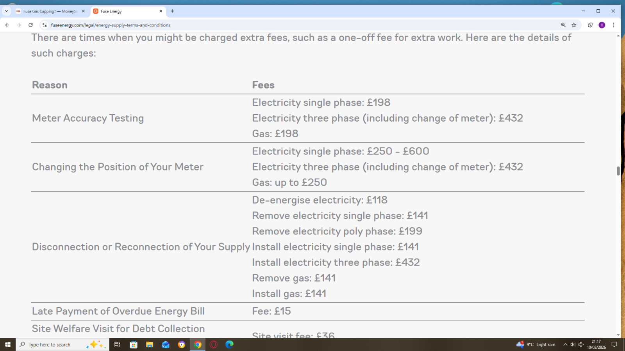This screenshot has width=625, height=351.
Task: Select the 'Meter Accuracy Testing' text
Action: [88, 118]
